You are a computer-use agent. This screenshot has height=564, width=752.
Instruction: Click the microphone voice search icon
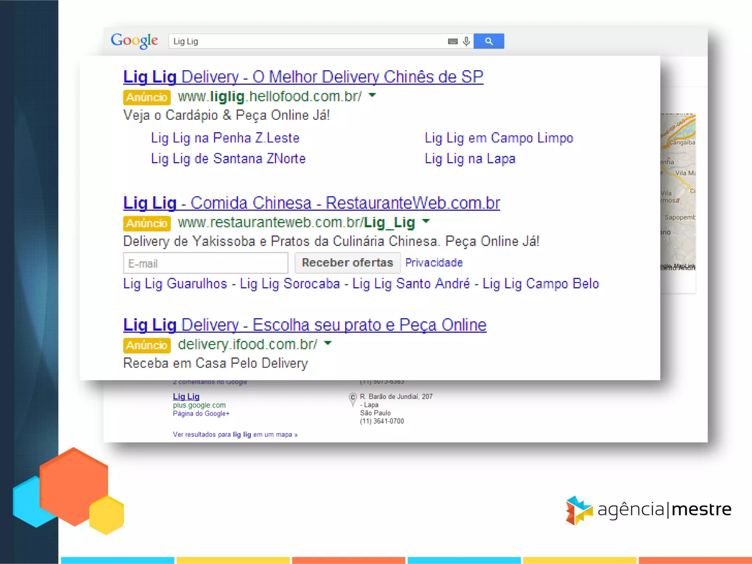466,41
